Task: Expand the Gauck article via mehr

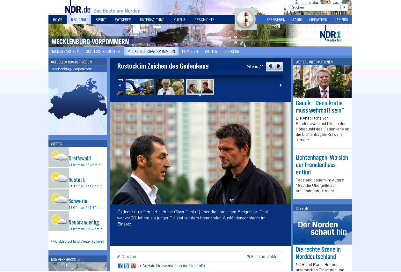Action: coord(304,140)
